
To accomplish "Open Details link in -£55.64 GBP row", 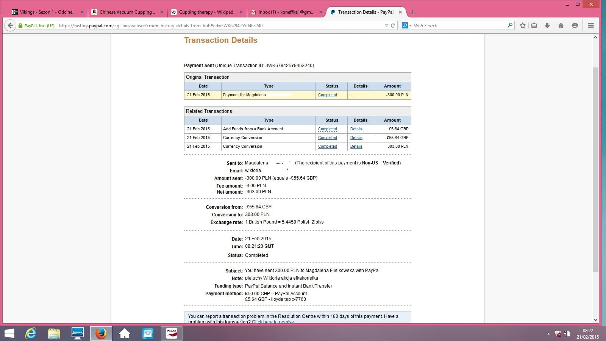I will (x=356, y=138).
